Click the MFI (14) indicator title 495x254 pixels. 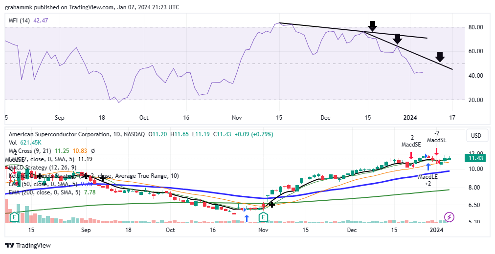click(x=19, y=21)
